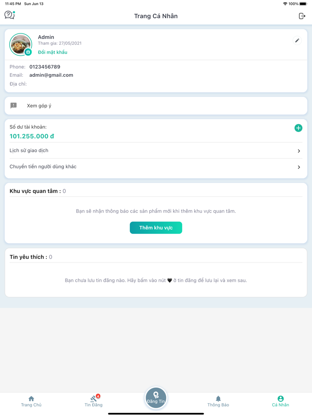
Task: Click the pencil edit profile icon
Action: point(297,41)
